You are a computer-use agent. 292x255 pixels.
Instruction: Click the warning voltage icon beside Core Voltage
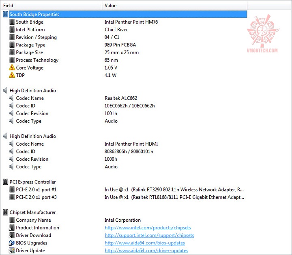click(12, 68)
